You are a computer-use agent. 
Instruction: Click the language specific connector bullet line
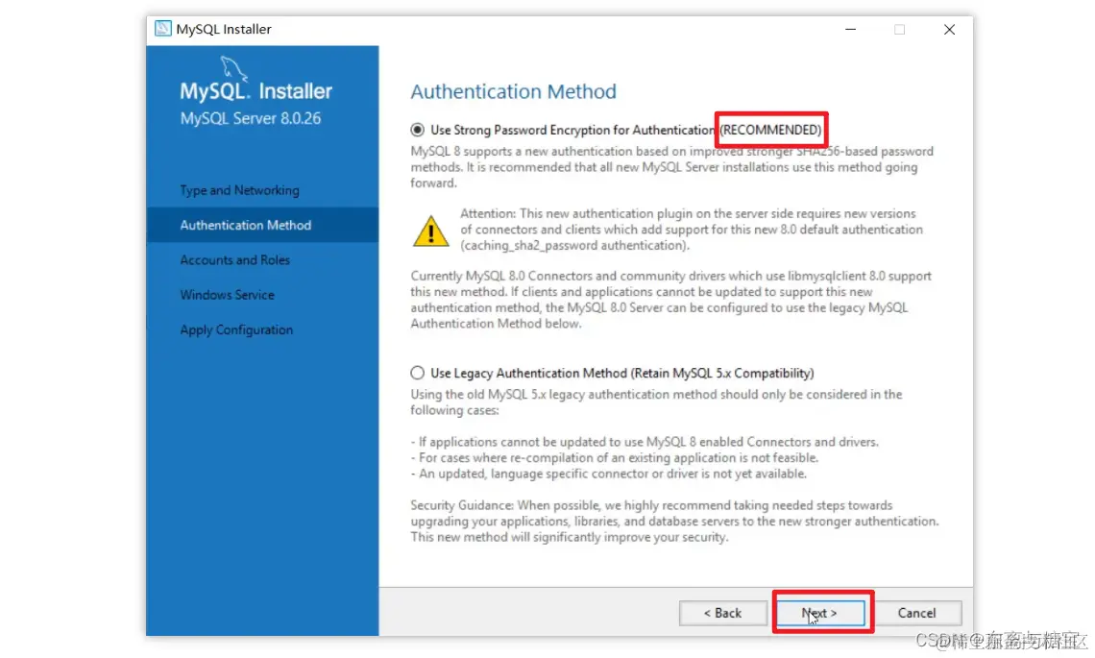click(609, 474)
